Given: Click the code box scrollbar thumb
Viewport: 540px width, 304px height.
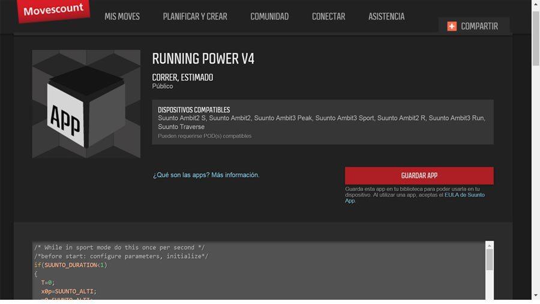Looking at the screenshot, I should (490, 260).
